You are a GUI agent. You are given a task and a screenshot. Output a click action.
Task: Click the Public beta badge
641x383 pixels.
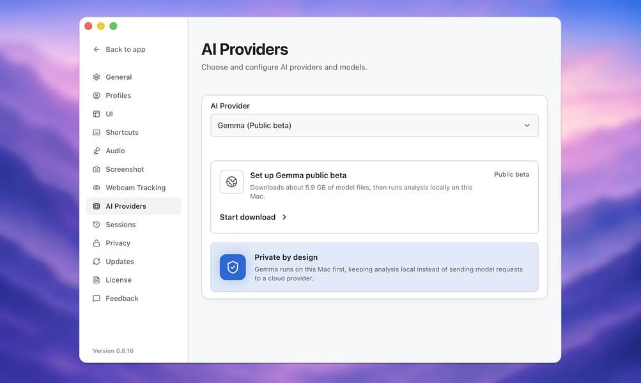[511, 174]
